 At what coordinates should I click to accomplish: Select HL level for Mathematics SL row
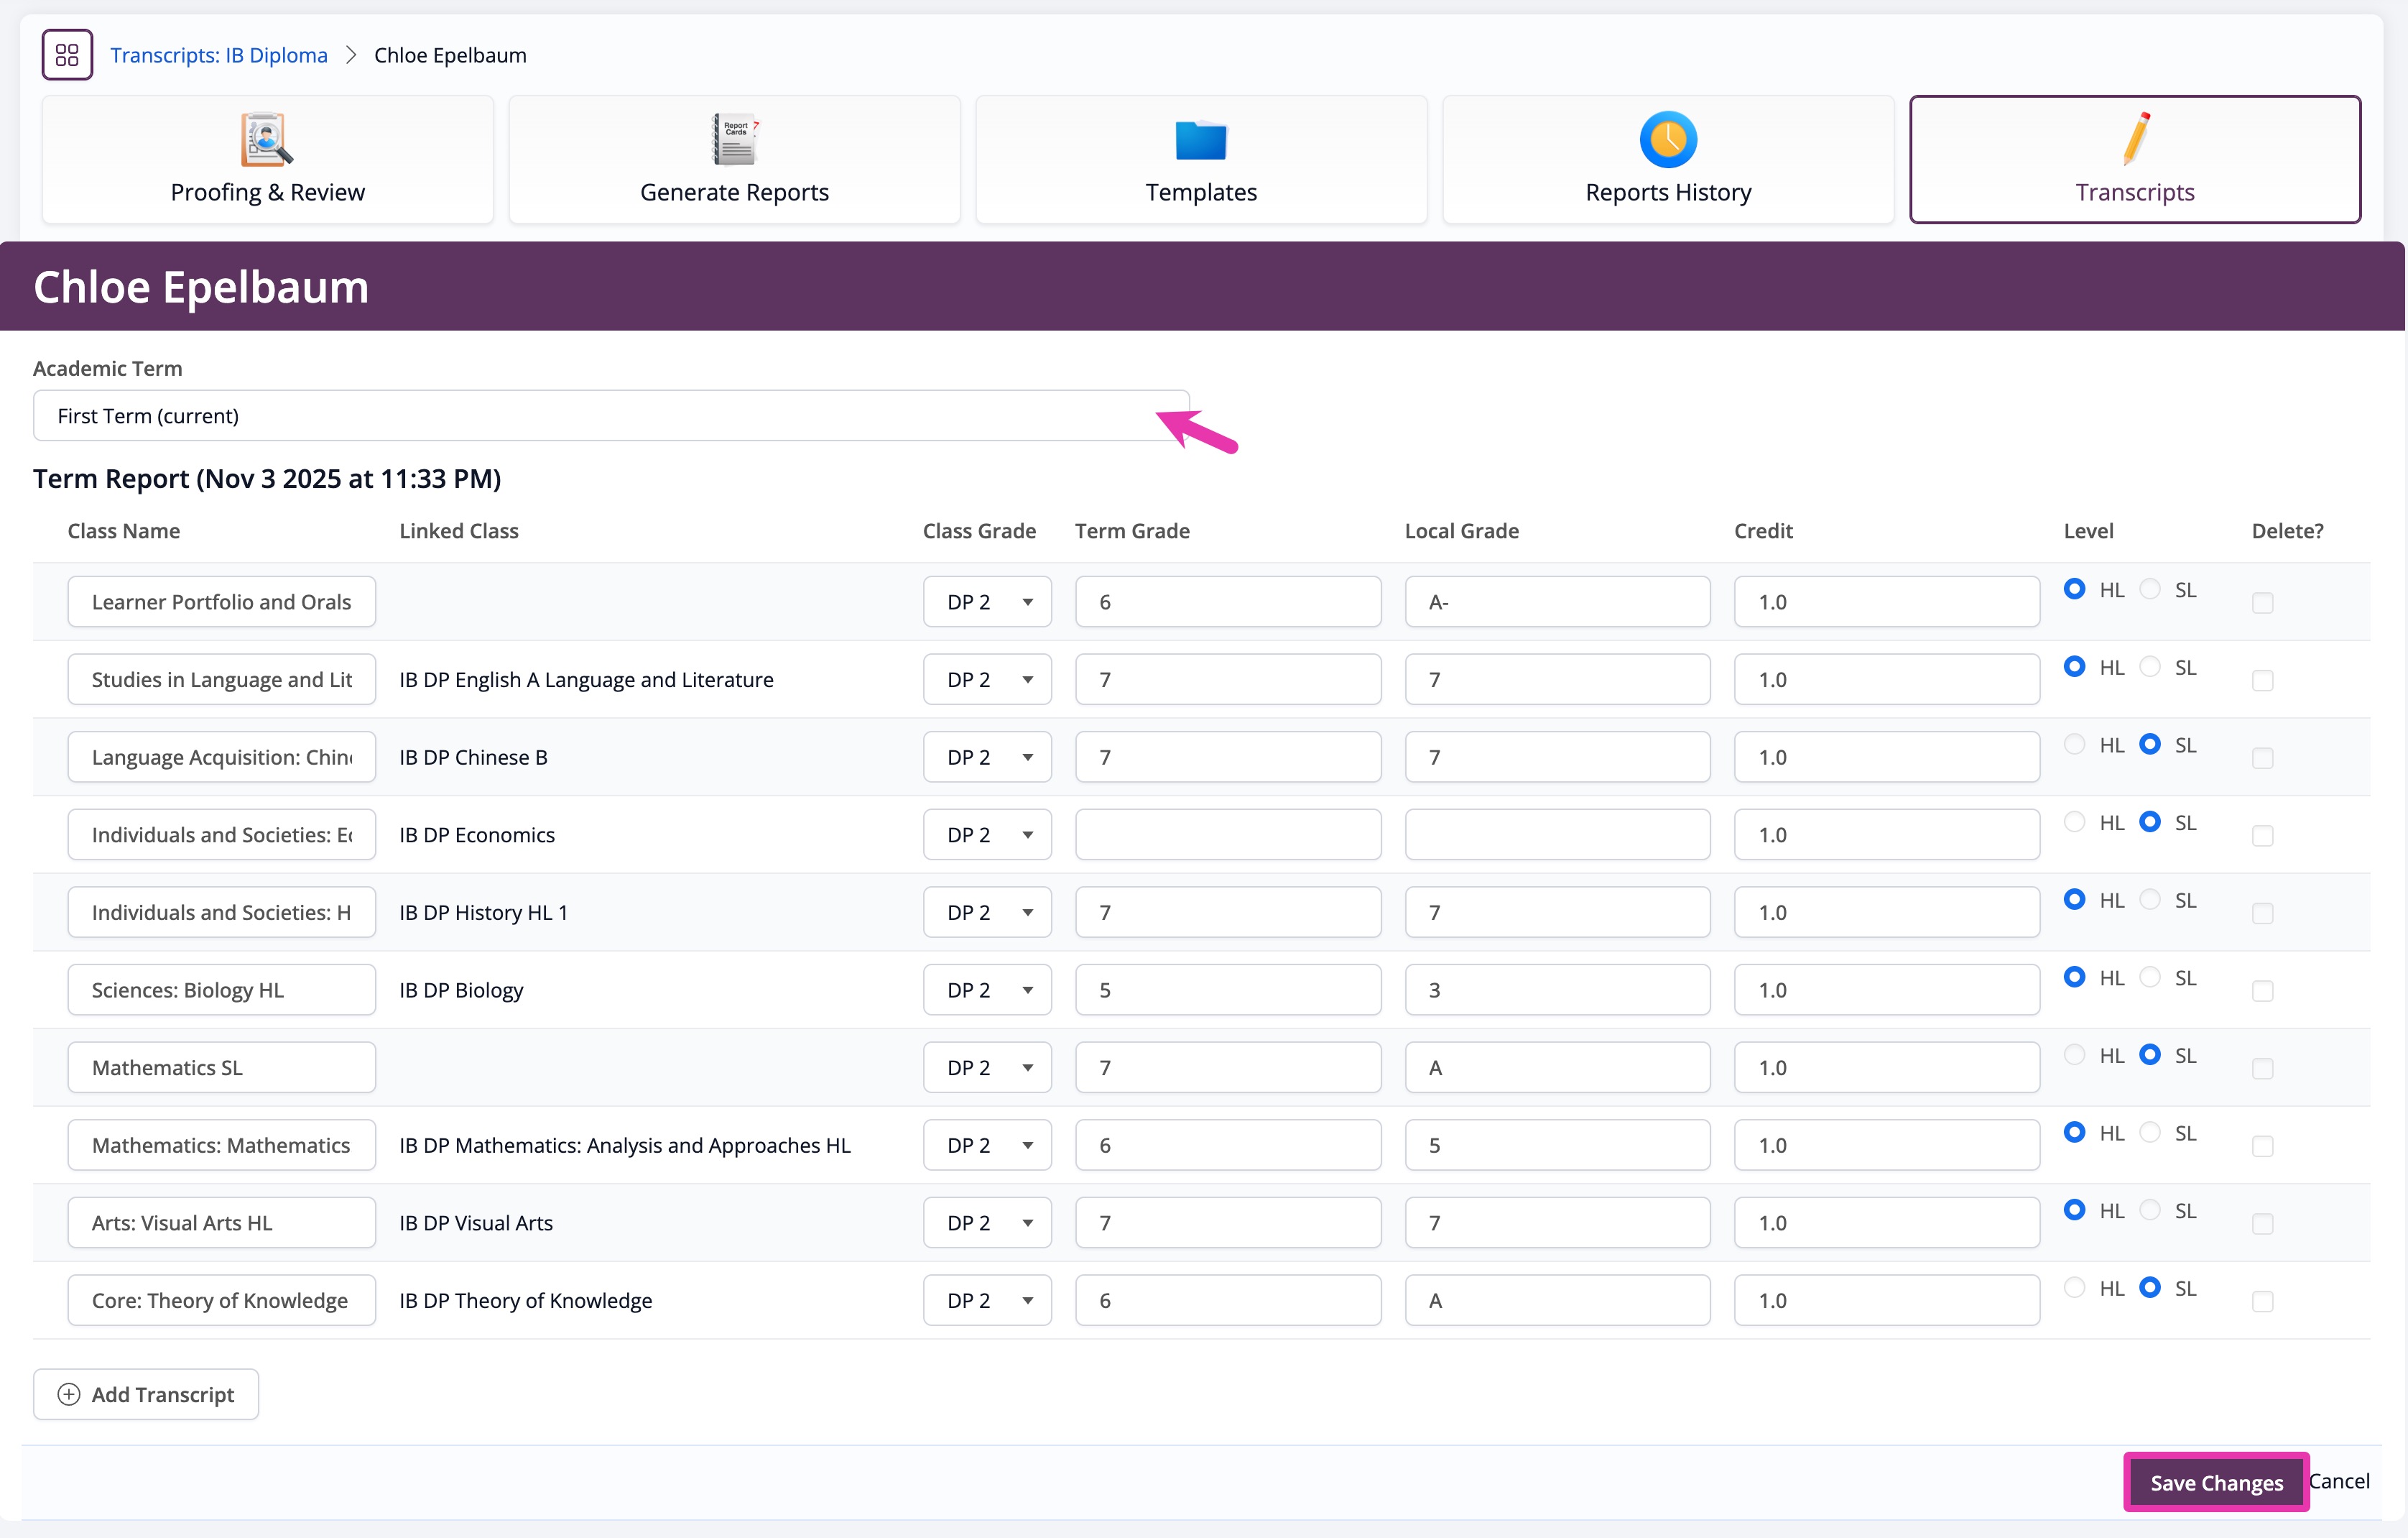[x=2075, y=1055]
